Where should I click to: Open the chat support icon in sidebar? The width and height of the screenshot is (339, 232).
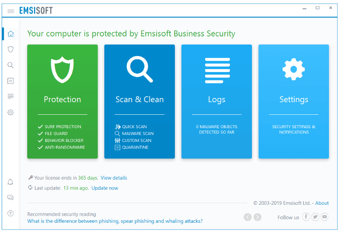point(10,197)
